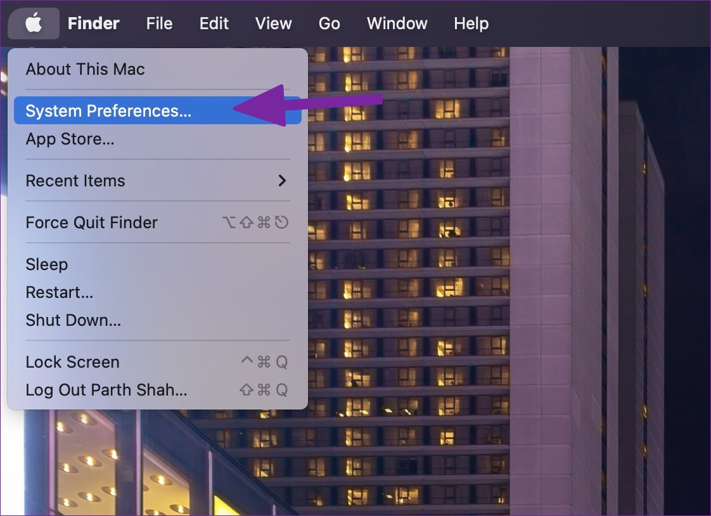Open the File menu
The width and height of the screenshot is (711, 516).
point(159,23)
